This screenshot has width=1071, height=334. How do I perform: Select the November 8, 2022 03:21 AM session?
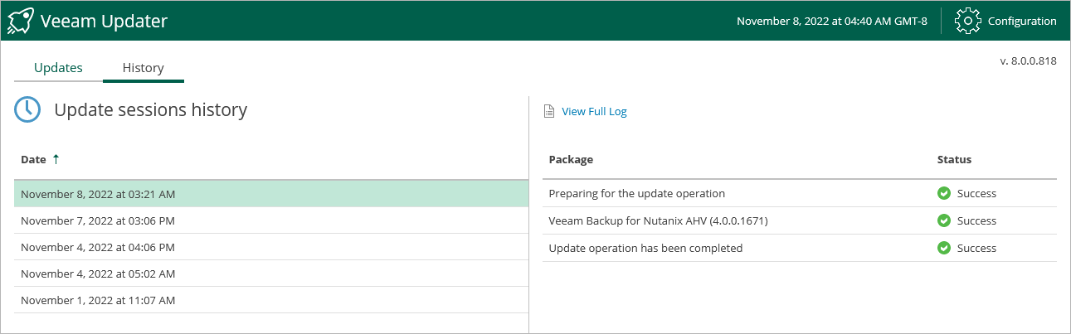pos(98,194)
